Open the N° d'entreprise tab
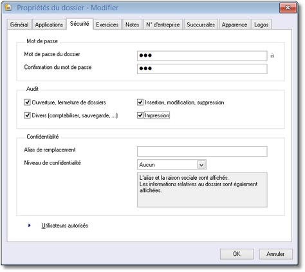The width and height of the screenshot is (305, 272). [163, 24]
